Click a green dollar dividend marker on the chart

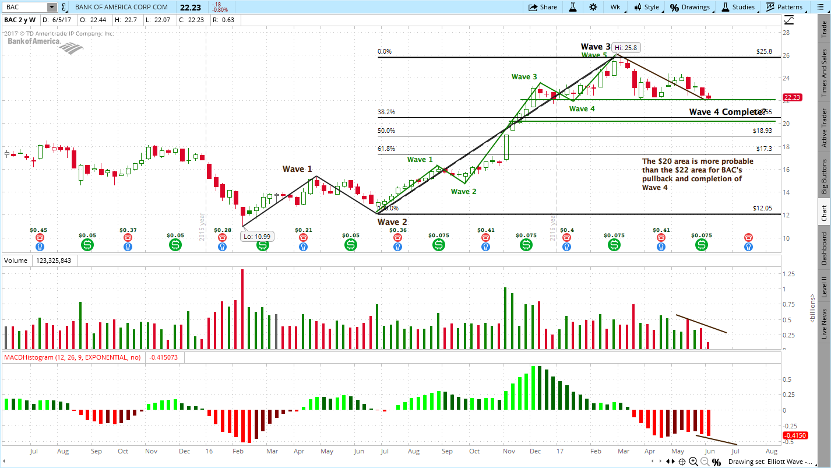(x=87, y=245)
